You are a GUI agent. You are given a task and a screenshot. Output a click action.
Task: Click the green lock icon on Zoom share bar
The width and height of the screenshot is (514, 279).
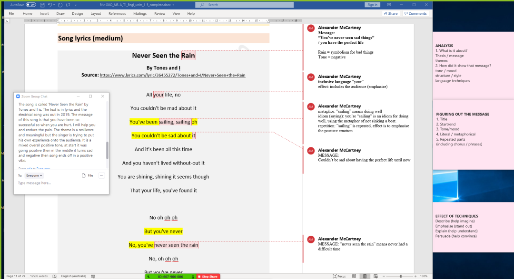[x=193, y=277]
